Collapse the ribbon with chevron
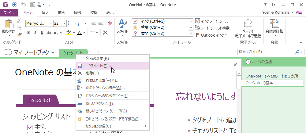 pyautogui.click(x=301, y=42)
